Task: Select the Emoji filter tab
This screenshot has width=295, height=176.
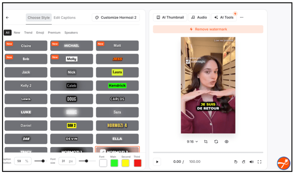Action: coord(40,33)
